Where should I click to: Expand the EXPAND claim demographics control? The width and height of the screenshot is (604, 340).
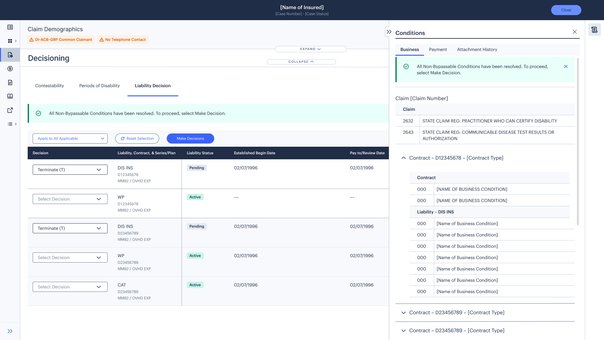[x=311, y=49]
